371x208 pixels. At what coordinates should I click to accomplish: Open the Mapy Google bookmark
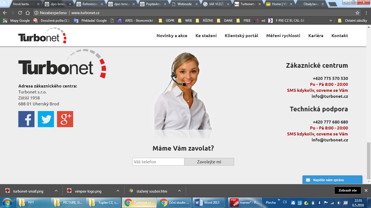tap(17, 21)
